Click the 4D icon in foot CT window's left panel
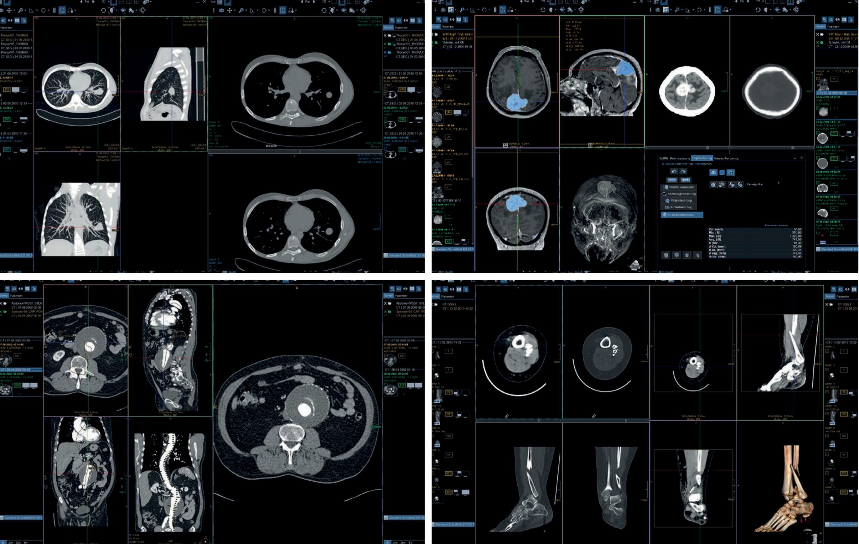859x544 pixels. point(445,289)
